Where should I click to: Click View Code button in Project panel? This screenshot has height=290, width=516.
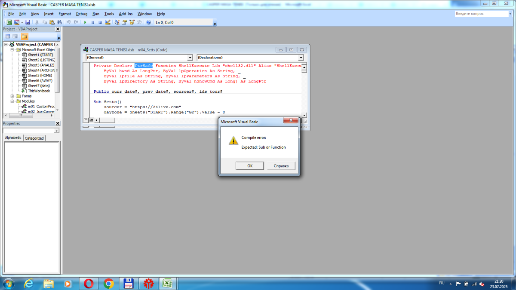[8, 37]
